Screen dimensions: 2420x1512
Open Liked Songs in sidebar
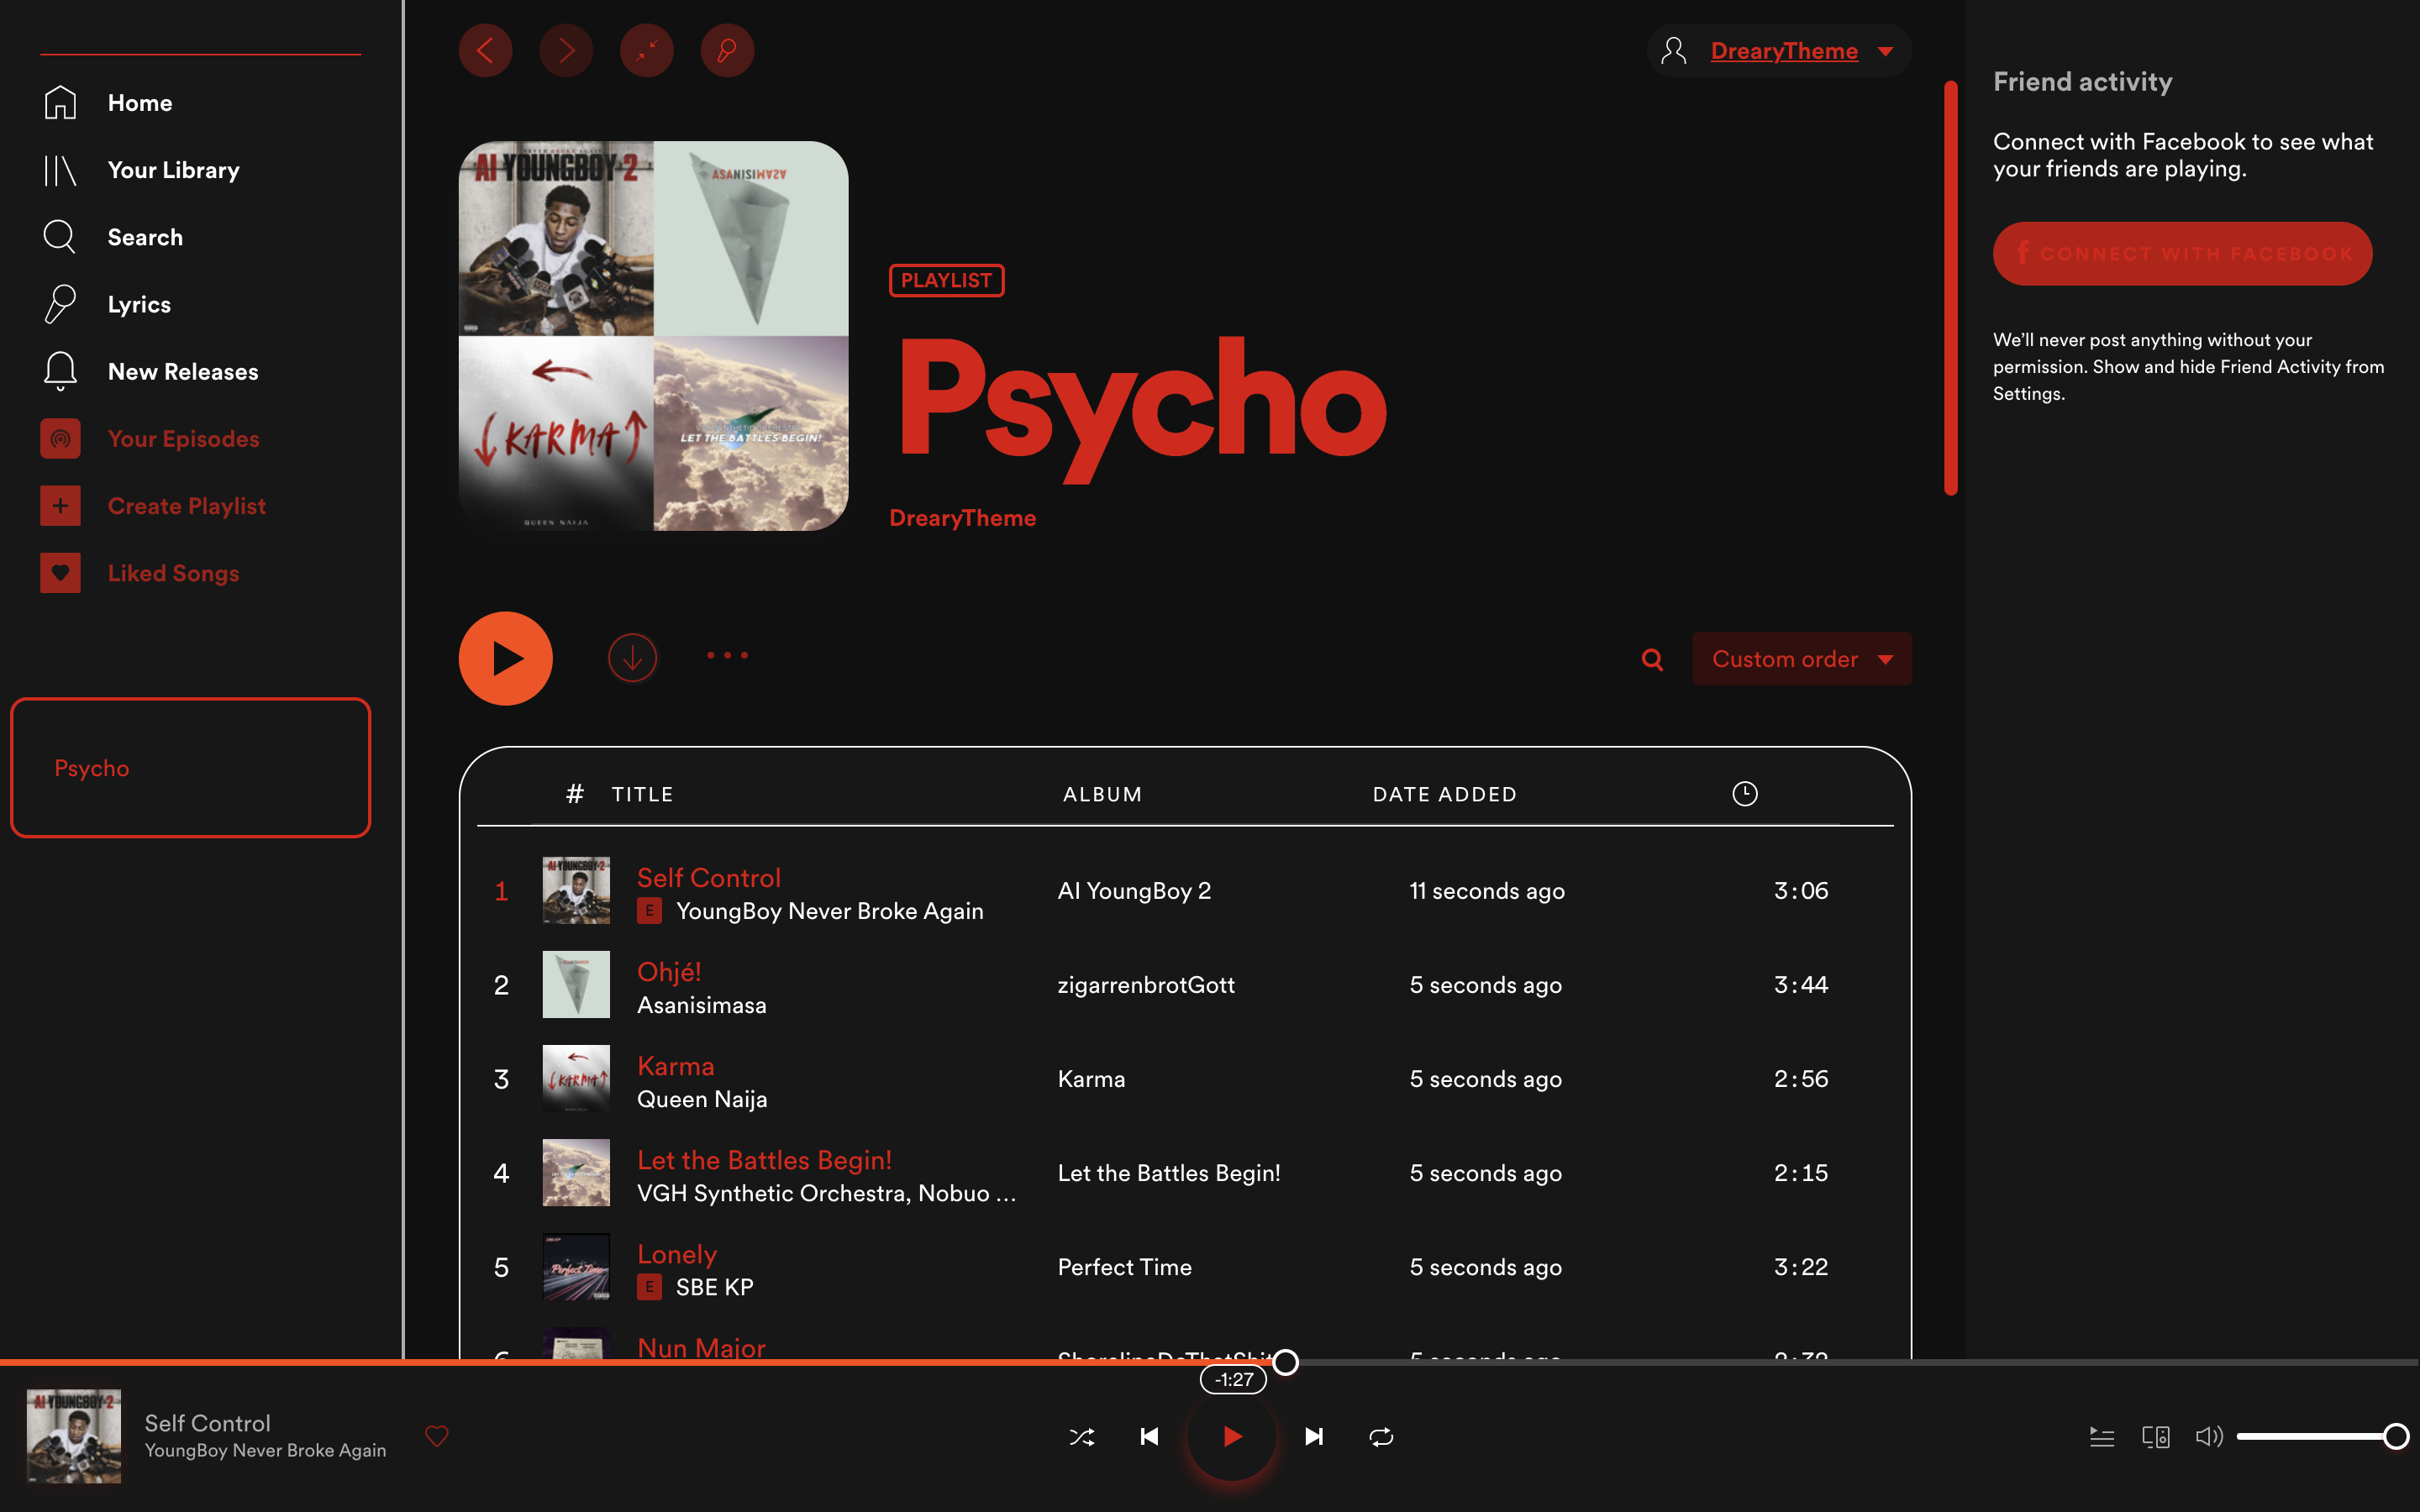pos(172,572)
